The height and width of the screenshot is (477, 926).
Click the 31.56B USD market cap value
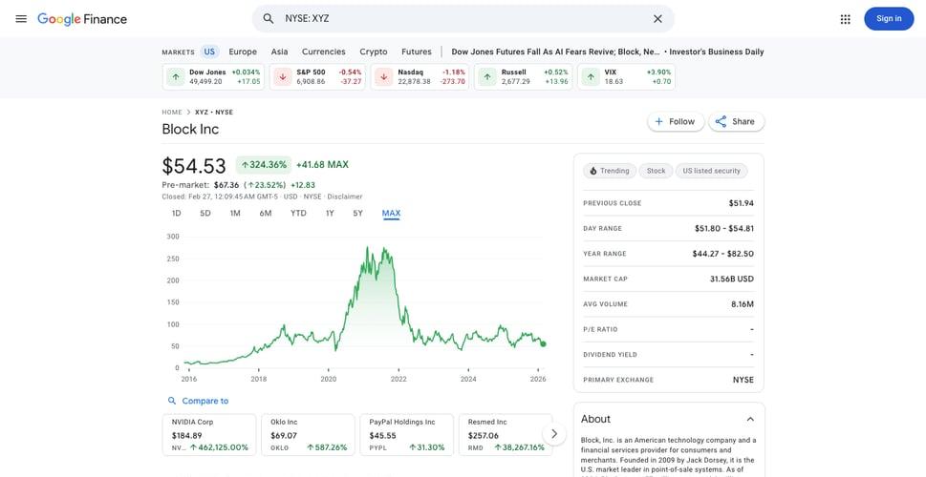[732, 279]
